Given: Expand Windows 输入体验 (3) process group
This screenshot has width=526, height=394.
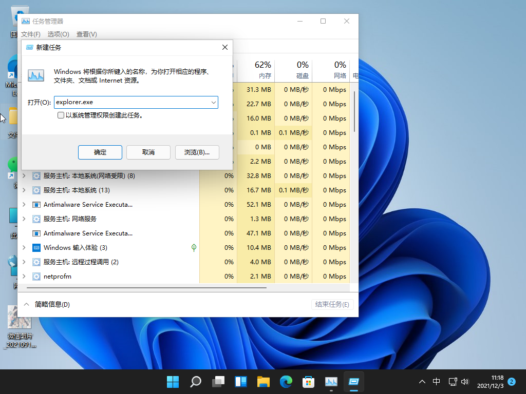Looking at the screenshot, I should click(24, 248).
